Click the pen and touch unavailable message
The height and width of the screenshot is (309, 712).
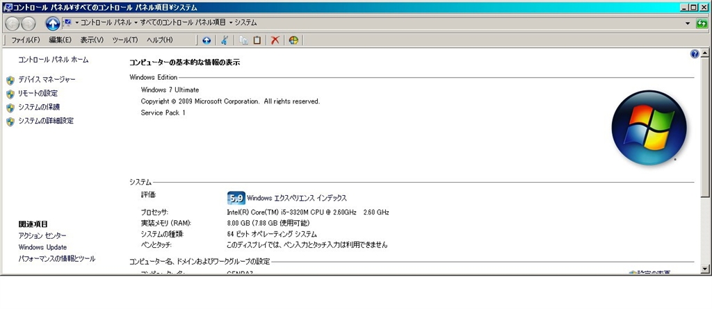(x=307, y=245)
